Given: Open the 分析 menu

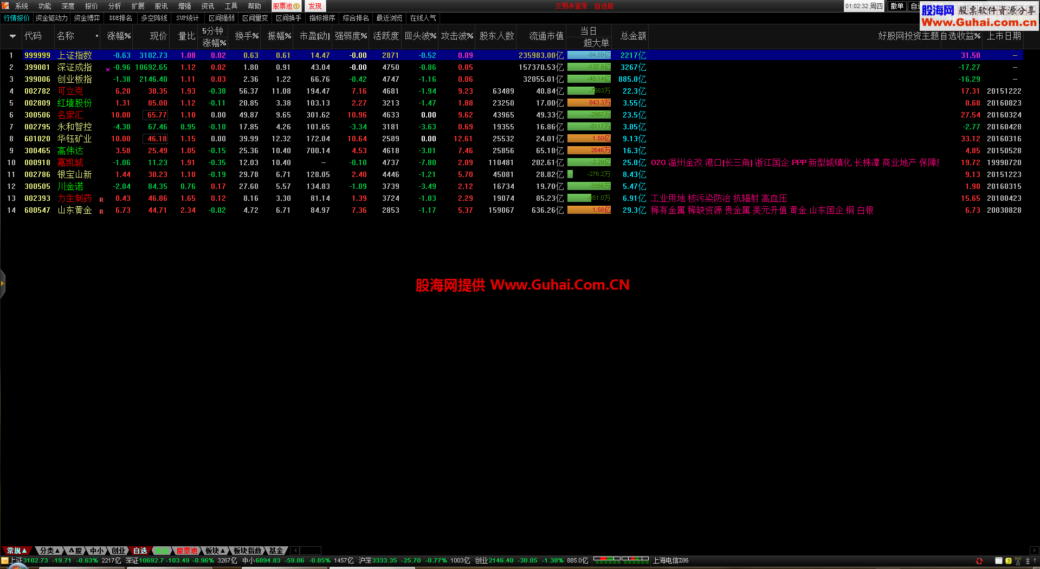Looking at the screenshot, I should (115, 6).
